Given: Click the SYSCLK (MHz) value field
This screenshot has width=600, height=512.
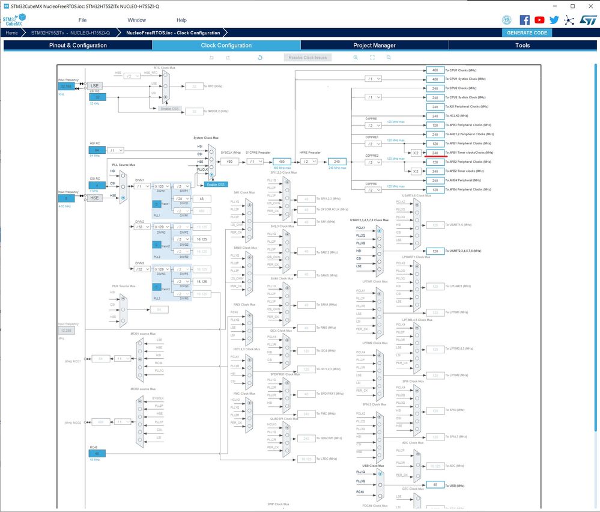Looking at the screenshot, I should click(x=229, y=162).
